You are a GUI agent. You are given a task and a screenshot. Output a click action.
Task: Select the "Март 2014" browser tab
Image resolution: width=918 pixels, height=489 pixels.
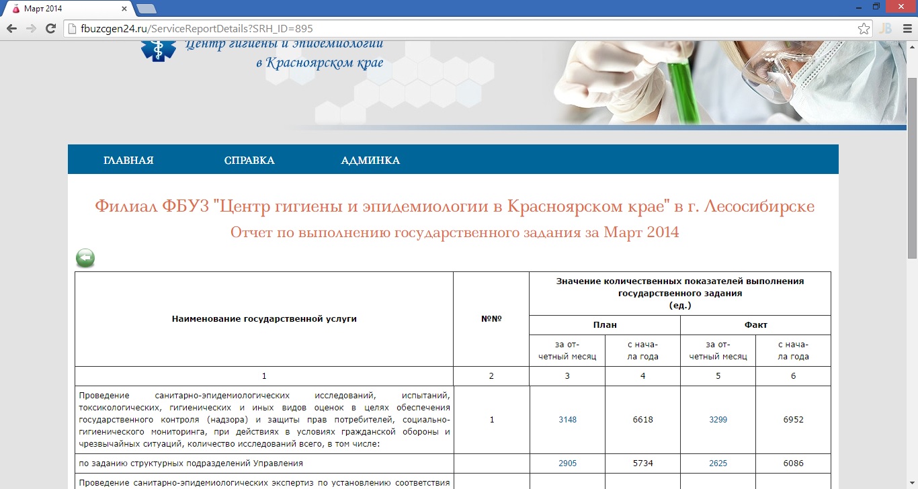point(67,9)
